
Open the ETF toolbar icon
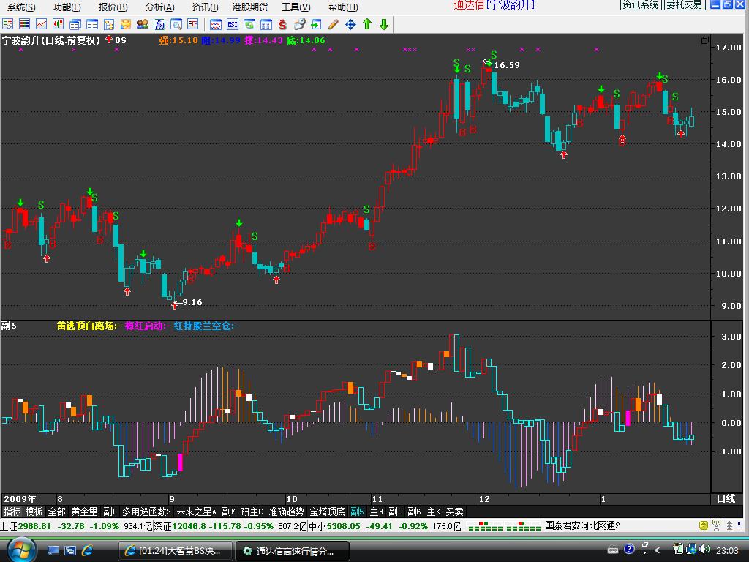coord(192,25)
